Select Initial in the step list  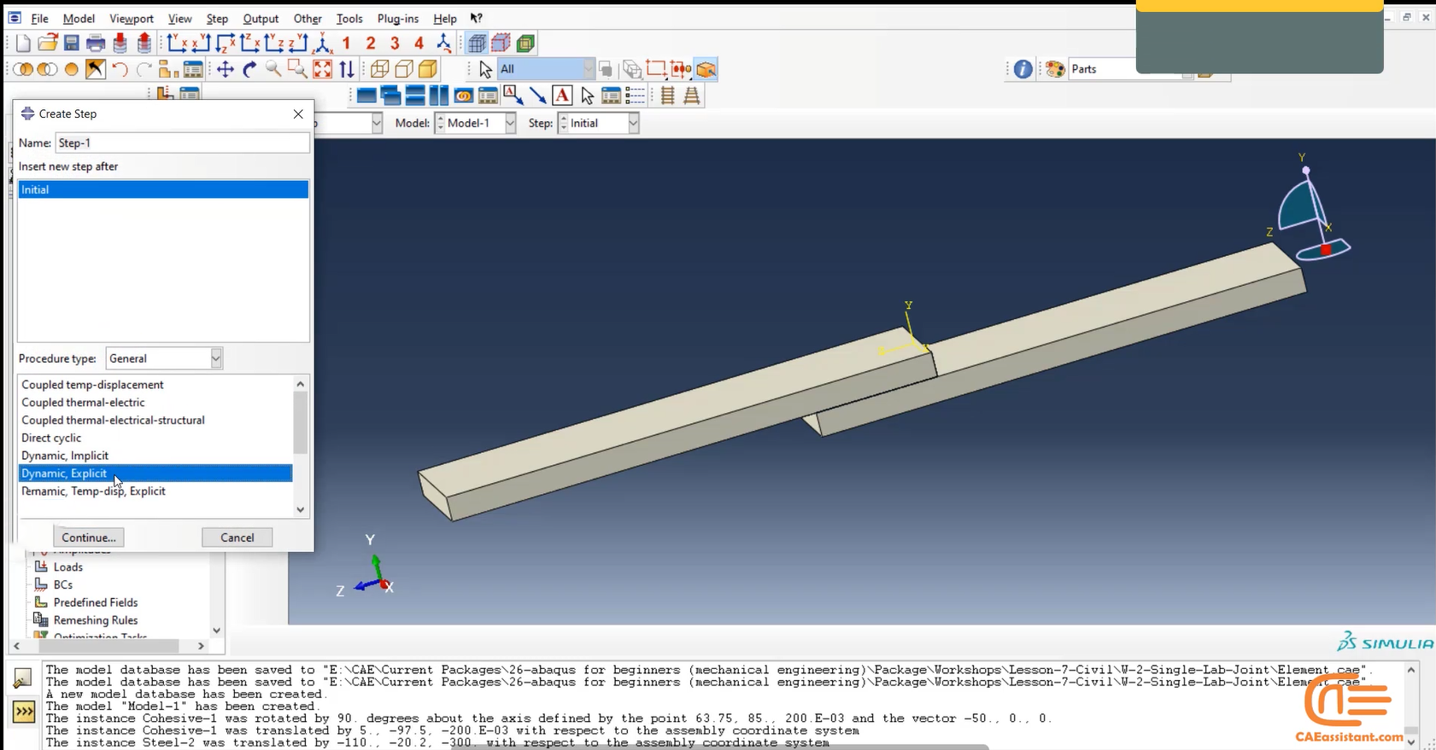point(163,189)
